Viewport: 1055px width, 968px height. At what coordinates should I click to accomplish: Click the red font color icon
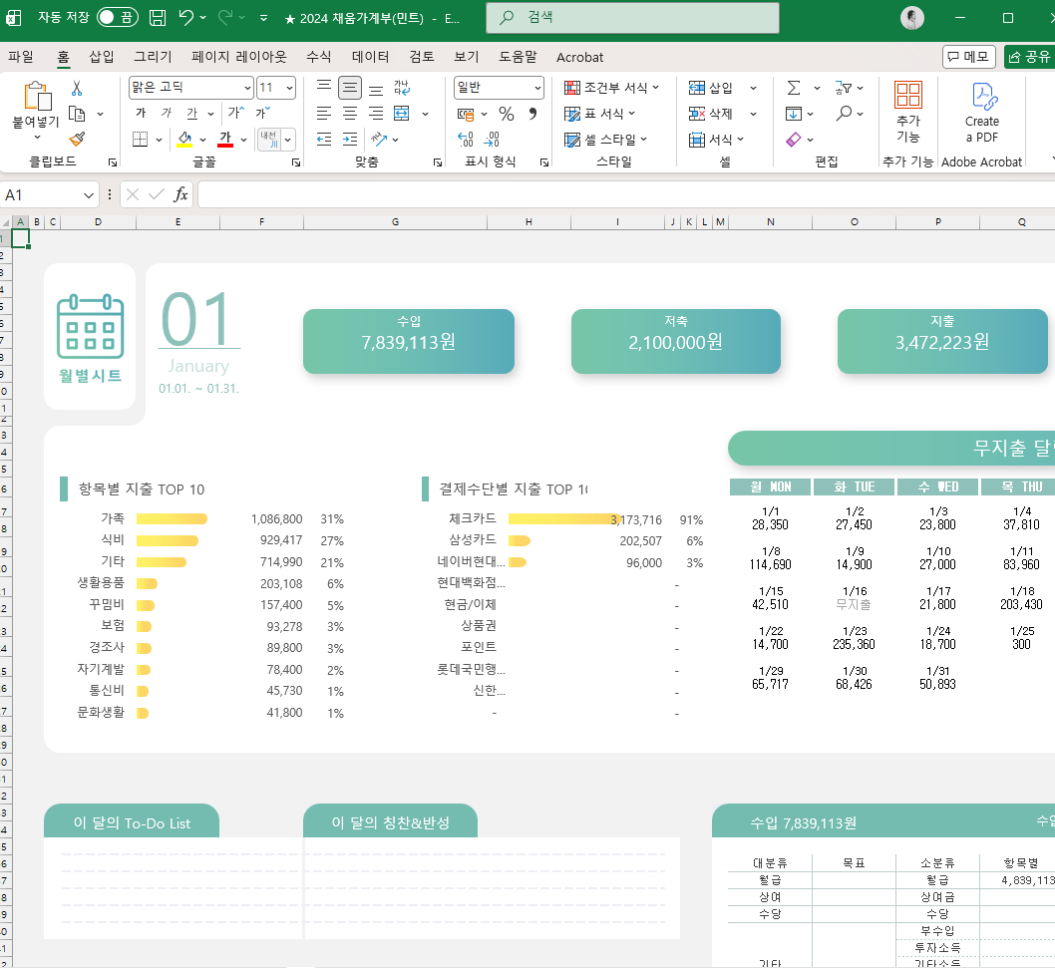[225, 140]
